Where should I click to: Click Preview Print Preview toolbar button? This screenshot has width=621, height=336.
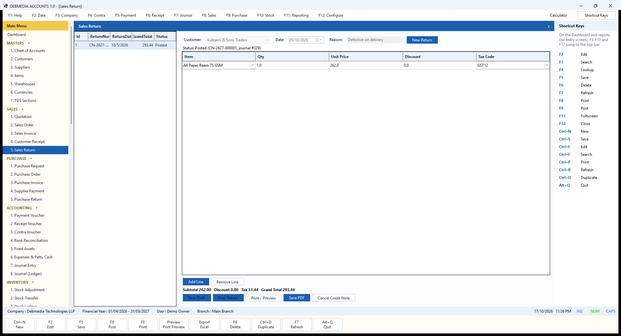tap(174, 324)
